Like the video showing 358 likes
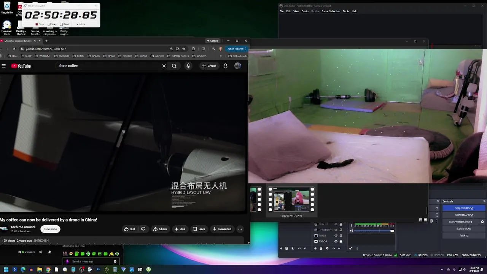This screenshot has width=487, height=274. (130, 229)
